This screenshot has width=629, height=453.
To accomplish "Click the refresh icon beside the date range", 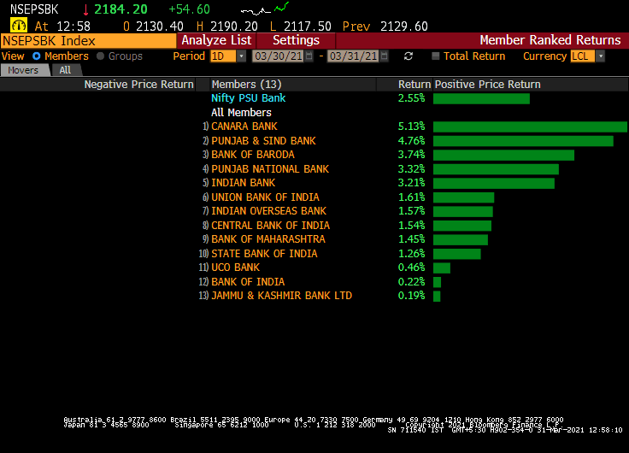I will click(x=409, y=56).
